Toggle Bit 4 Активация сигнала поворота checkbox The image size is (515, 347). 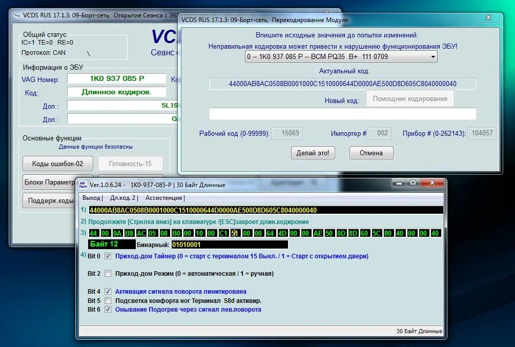[x=108, y=292]
